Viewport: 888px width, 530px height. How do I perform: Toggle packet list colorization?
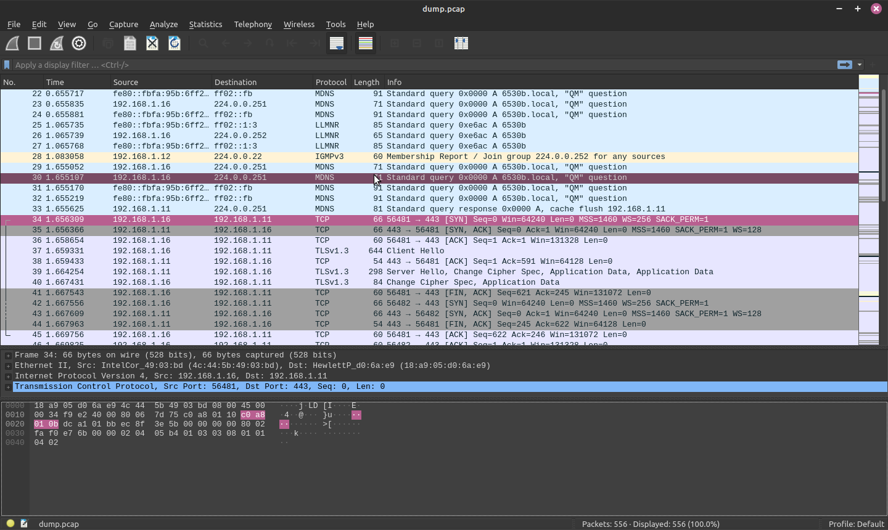tap(366, 43)
